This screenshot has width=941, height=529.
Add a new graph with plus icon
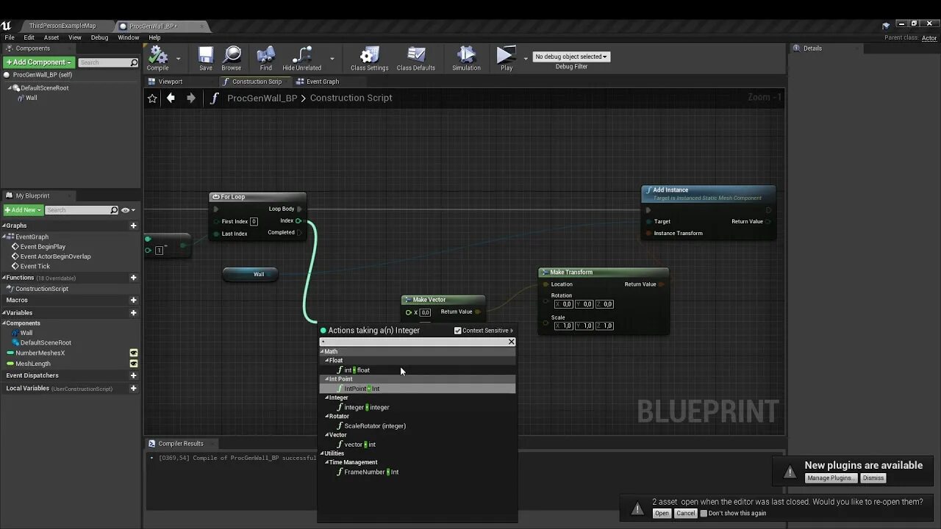click(x=133, y=226)
